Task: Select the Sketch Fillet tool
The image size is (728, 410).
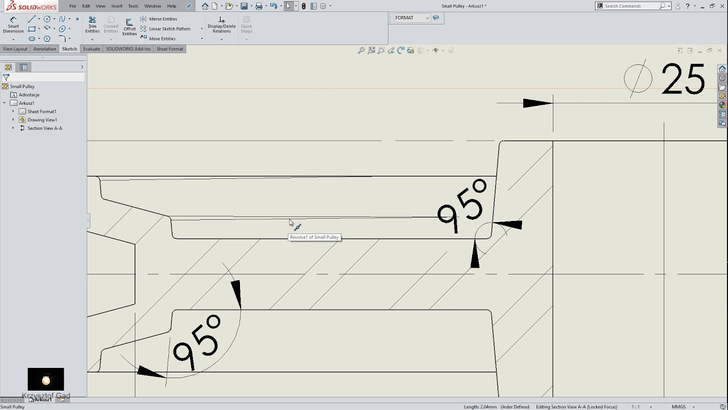Action: [62, 39]
